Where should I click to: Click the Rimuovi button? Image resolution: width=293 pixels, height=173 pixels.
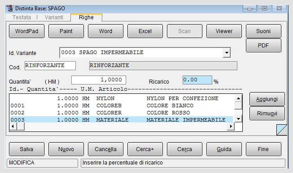[x=267, y=114]
